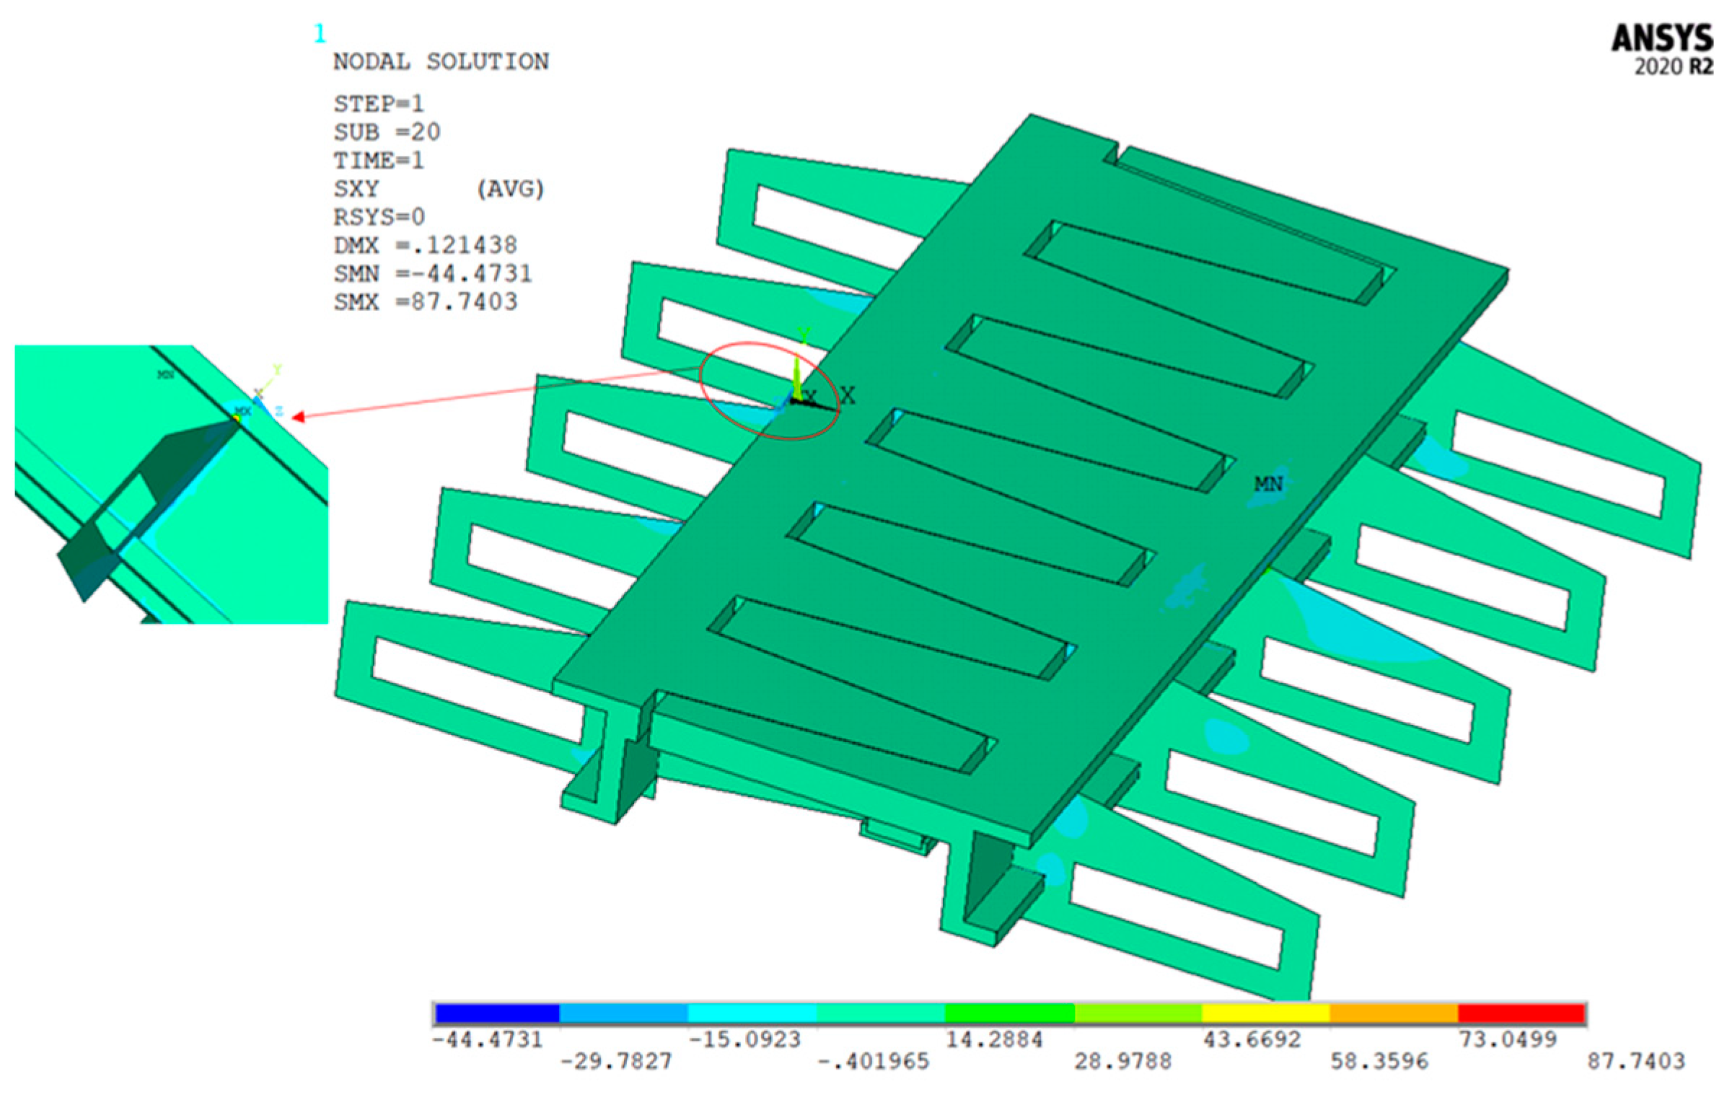The width and height of the screenshot is (1732, 1097).
Task: Click the MN minimum marker on plate
Action: click(1267, 484)
